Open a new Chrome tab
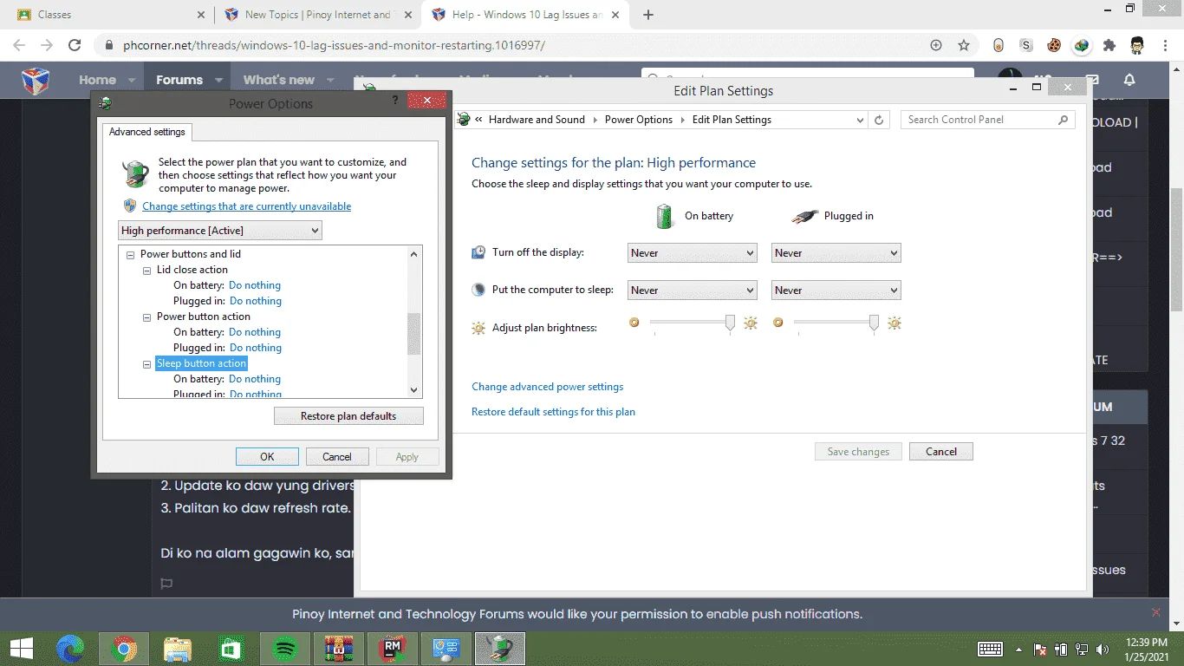 pos(648,15)
